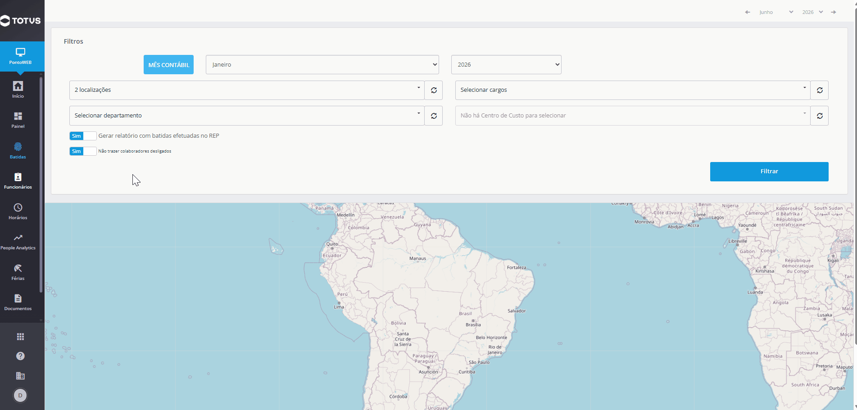Toggle batidas efetuadas no REP switch
This screenshot has height=410, width=857.
tap(83, 136)
